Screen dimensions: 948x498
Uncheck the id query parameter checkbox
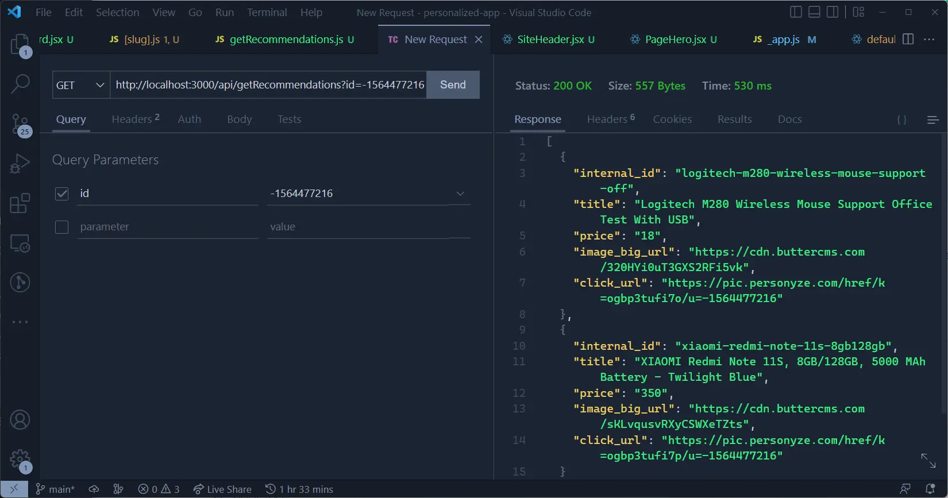click(62, 194)
